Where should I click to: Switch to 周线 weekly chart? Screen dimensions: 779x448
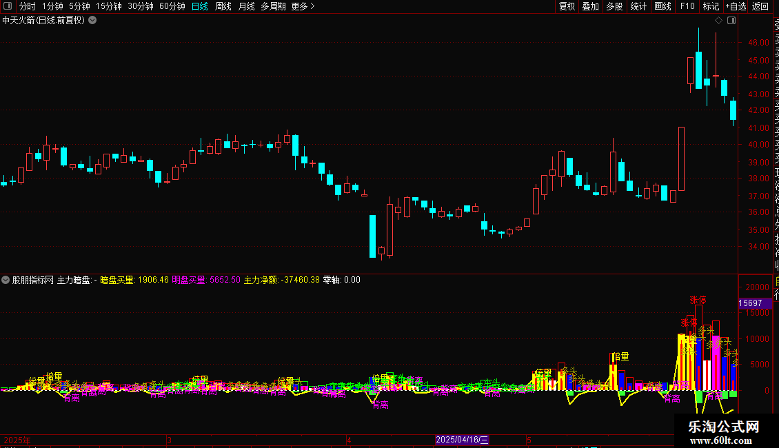[223, 6]
